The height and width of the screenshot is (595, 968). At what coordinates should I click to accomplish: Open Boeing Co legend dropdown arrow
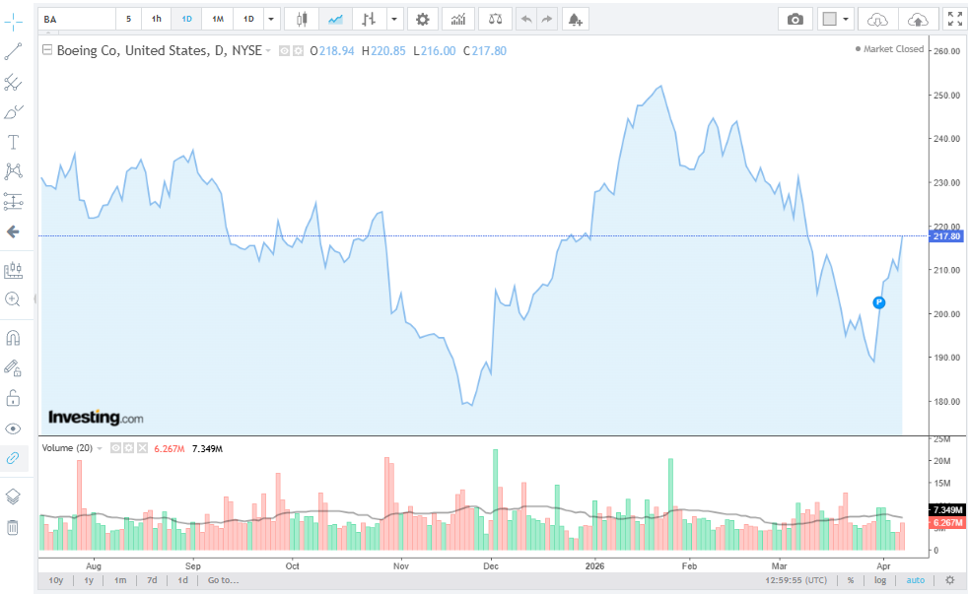coord(268,50)
